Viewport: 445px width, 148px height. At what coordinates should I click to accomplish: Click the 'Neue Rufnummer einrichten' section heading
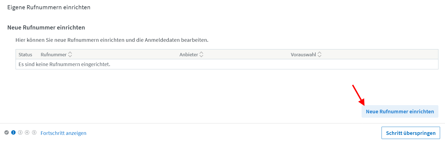point(46,28)
